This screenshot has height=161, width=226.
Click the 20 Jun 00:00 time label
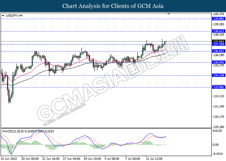click(30, 159)
